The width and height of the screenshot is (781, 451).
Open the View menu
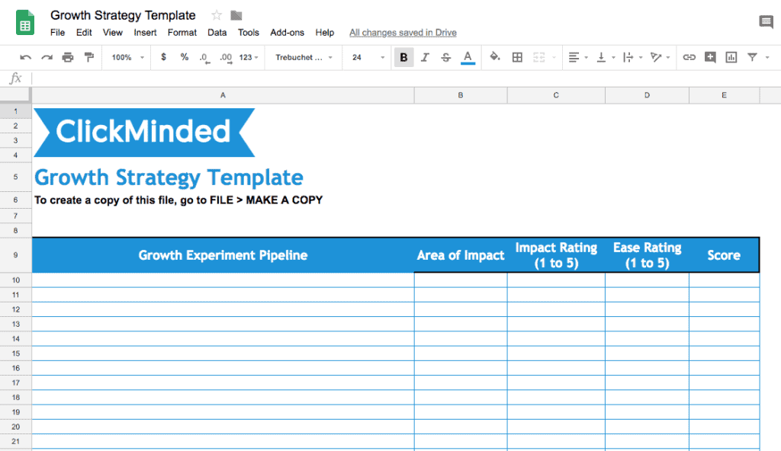[113, 32]
